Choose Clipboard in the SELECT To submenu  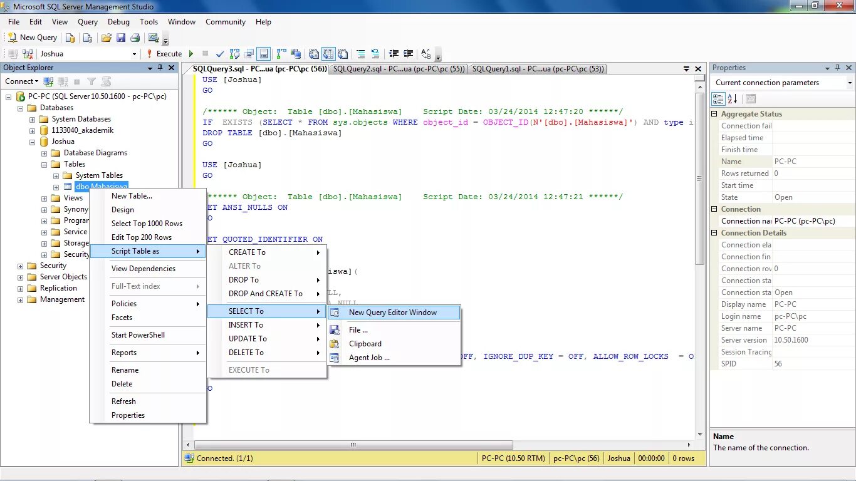click(394, 344)
